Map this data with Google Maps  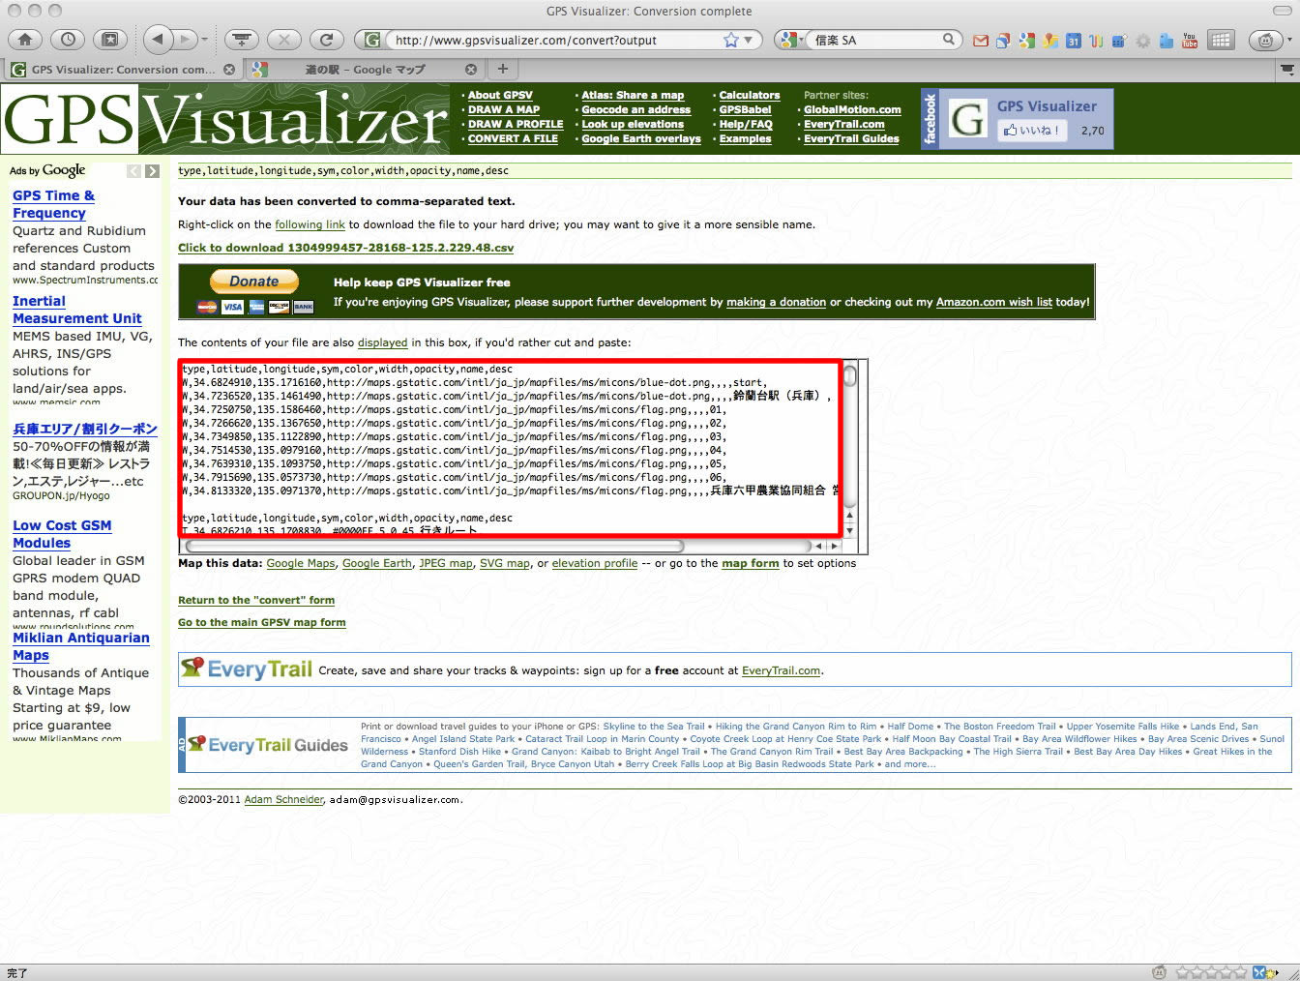301,563
